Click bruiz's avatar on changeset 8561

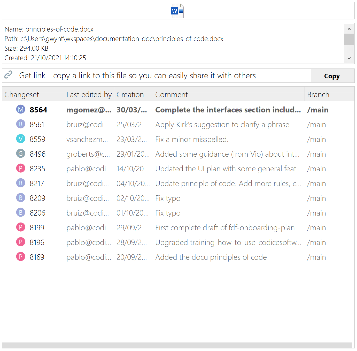click(x=21, y=124)
